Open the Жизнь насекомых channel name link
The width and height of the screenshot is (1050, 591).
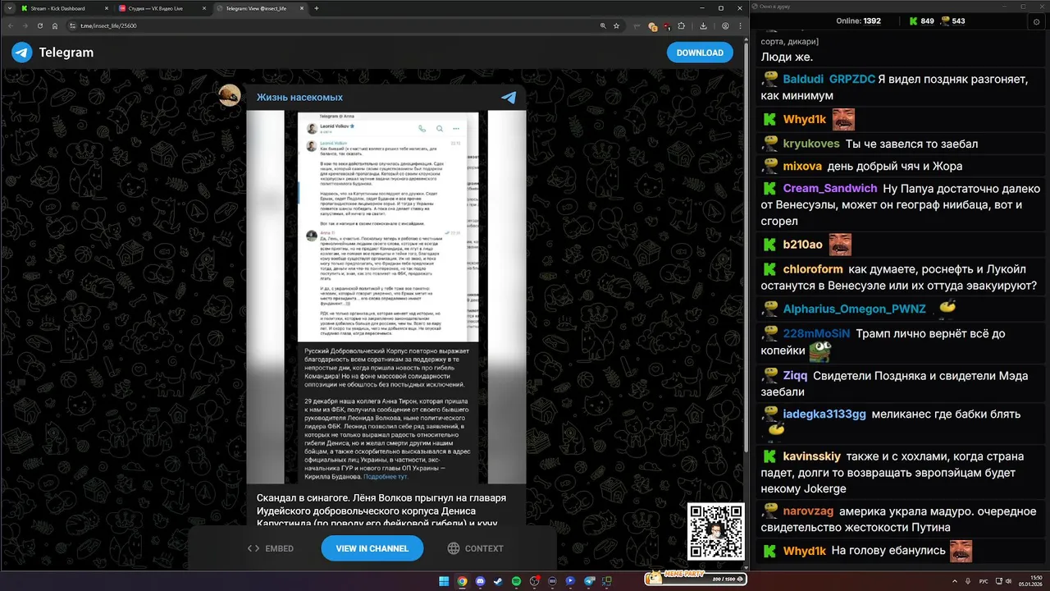[x=299, y=97]
